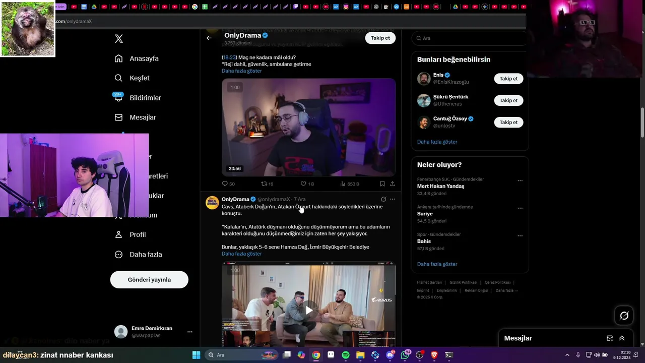Click the Grok icon on Cavs tweet
Screen dimensions: 645x363
click(x=383, y=199)
